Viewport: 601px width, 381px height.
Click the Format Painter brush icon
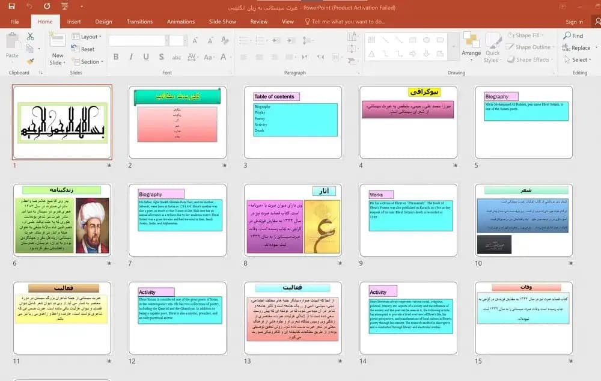30,61
